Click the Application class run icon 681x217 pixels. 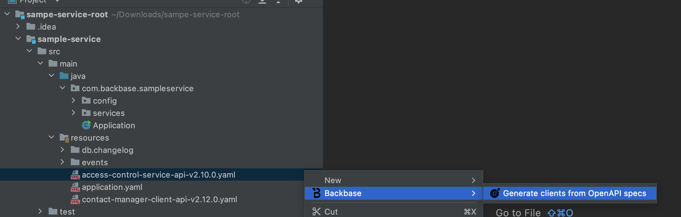click(86, 125)
